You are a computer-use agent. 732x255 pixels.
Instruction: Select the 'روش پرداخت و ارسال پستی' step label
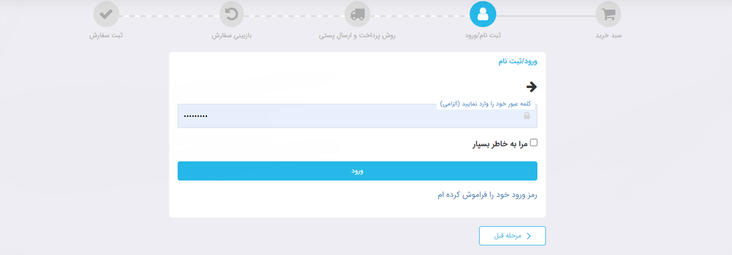357,36
